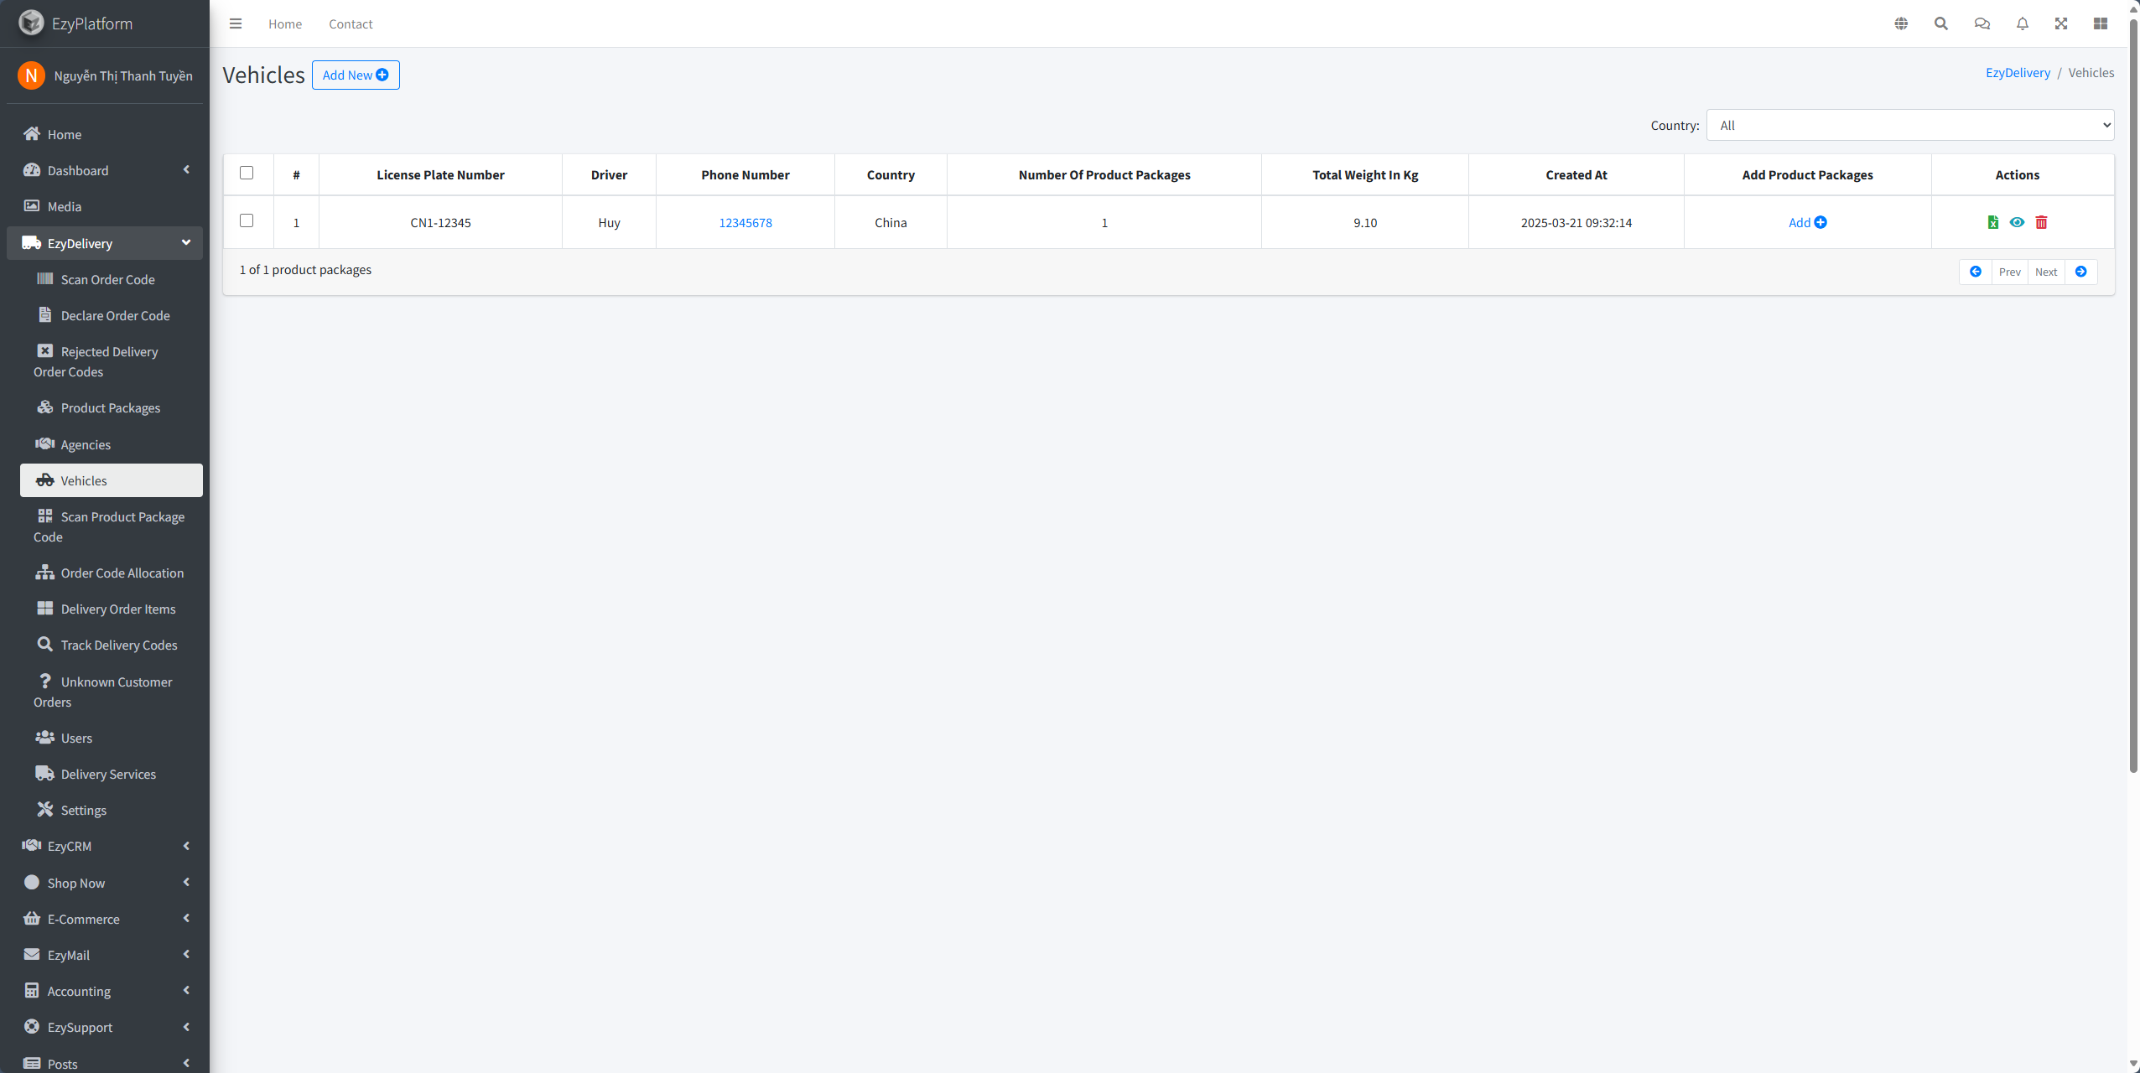
Task: Expand the Dashboard menu
Action: pos(105,170)
